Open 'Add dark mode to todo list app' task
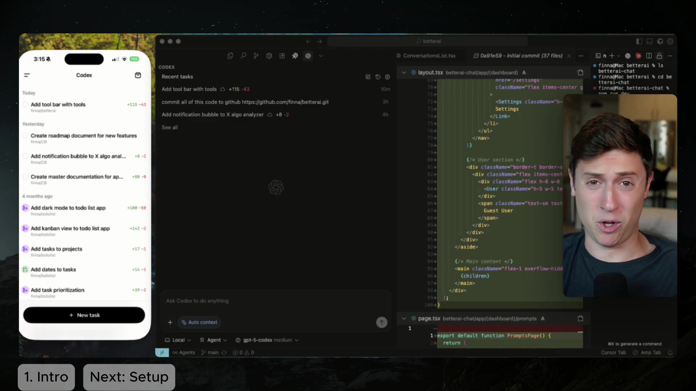The width and height of the screenshot is (696, 391). point(84,210)
